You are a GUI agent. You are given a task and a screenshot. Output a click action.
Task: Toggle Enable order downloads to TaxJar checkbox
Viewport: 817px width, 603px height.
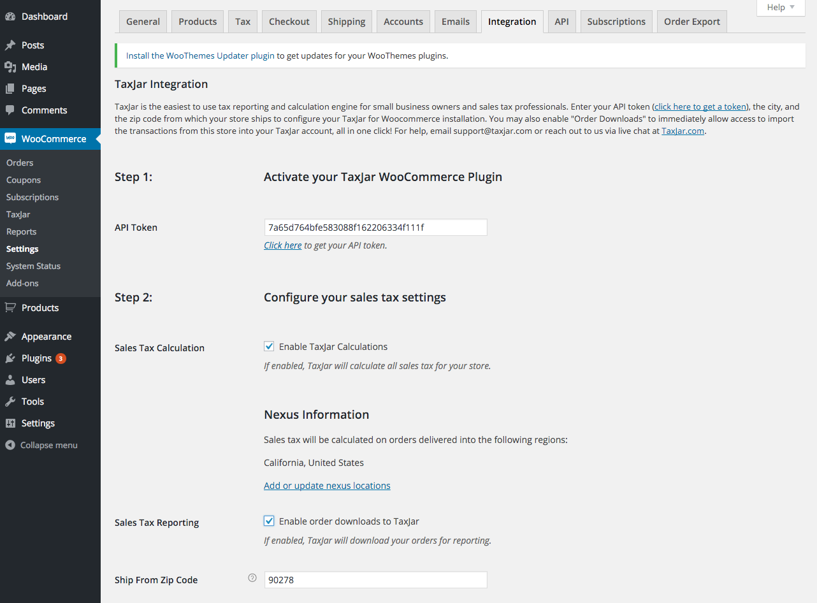click(x=269, y=521)
